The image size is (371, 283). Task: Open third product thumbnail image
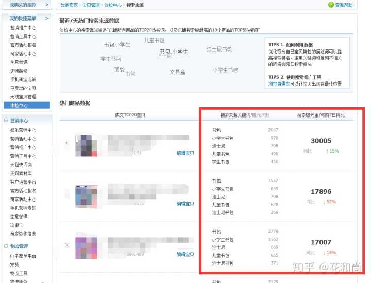click(86, 248)
